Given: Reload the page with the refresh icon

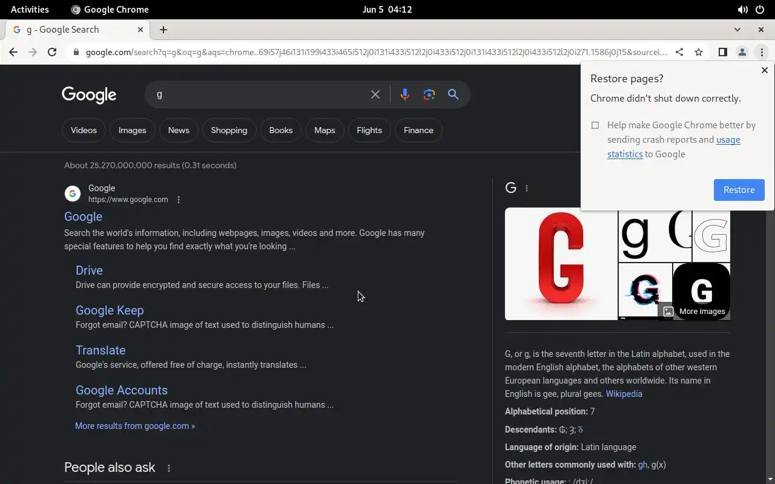Looking at the screenshot, I should pos(52,52).
